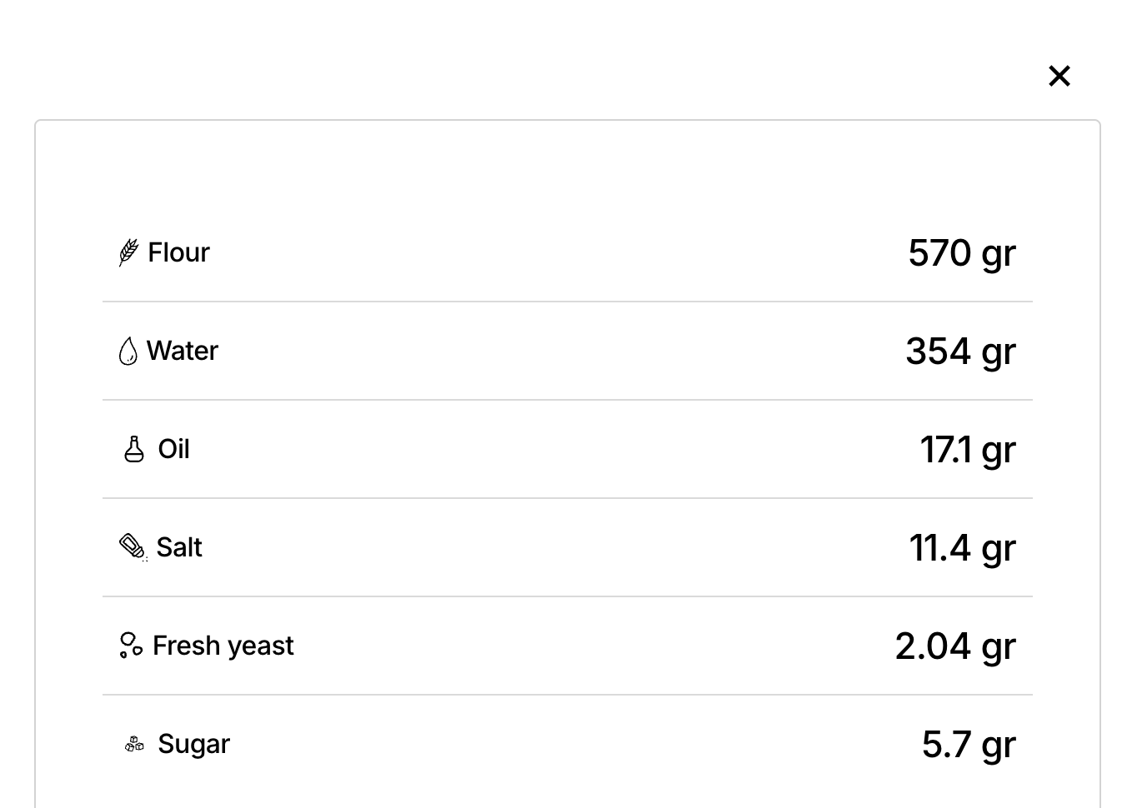Select the Flour label

(x=178, y=252)
